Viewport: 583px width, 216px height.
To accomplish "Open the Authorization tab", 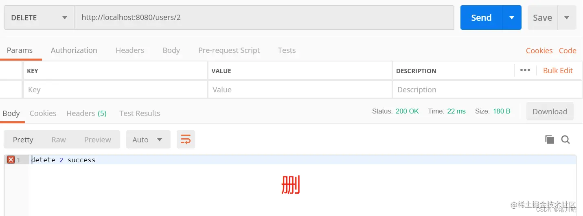I will [74, 50].
